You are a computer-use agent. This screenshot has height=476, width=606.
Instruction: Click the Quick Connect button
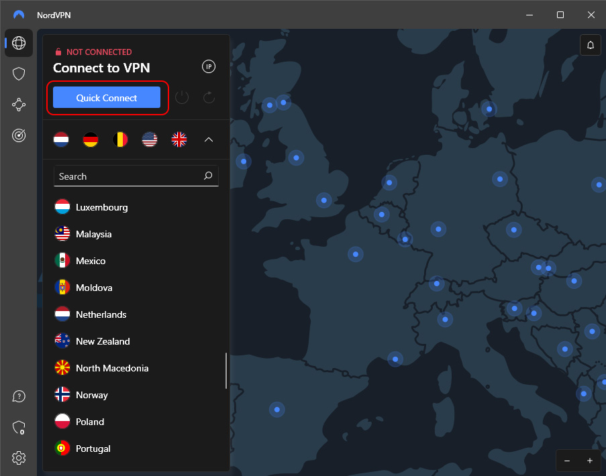(107, 97)
